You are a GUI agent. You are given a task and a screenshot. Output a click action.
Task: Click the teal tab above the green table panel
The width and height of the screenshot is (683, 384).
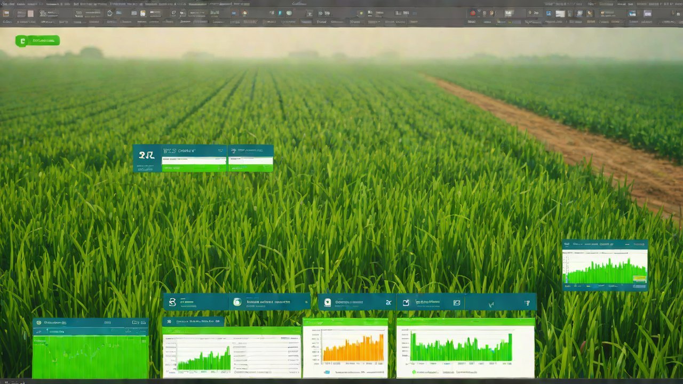pos(193,322)
